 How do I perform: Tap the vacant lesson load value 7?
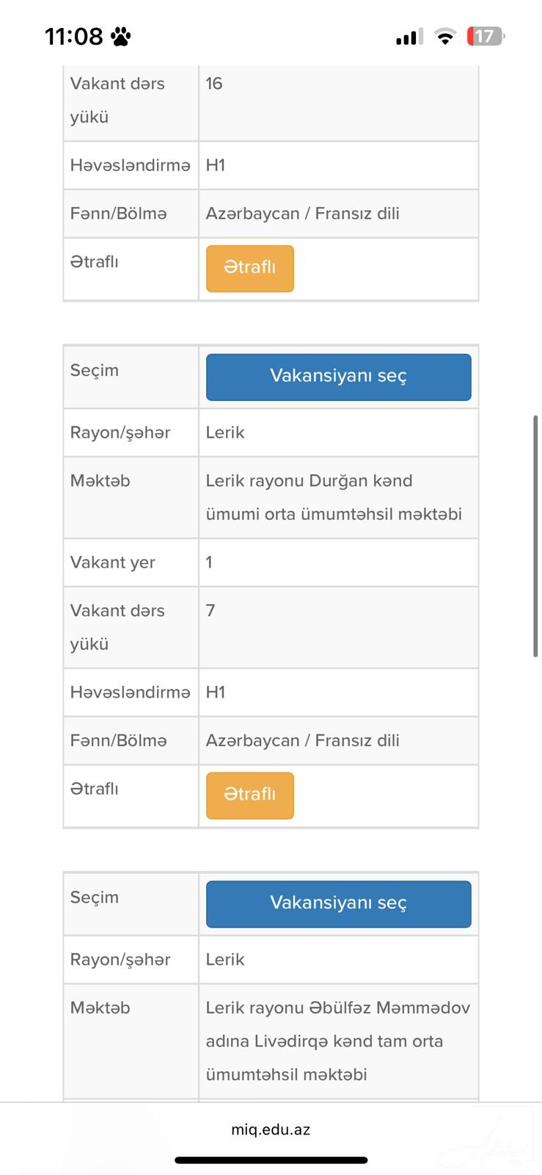coord(210,610)
